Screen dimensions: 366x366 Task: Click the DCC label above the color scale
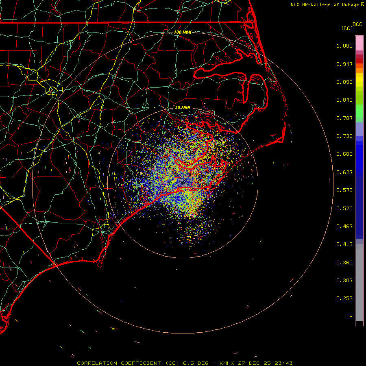click(x=357, y=24)
